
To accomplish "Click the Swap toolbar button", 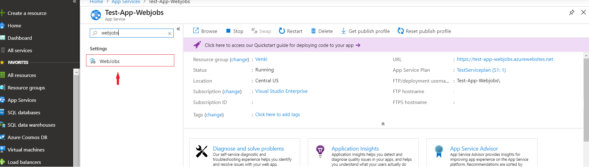I will point(261,31).
